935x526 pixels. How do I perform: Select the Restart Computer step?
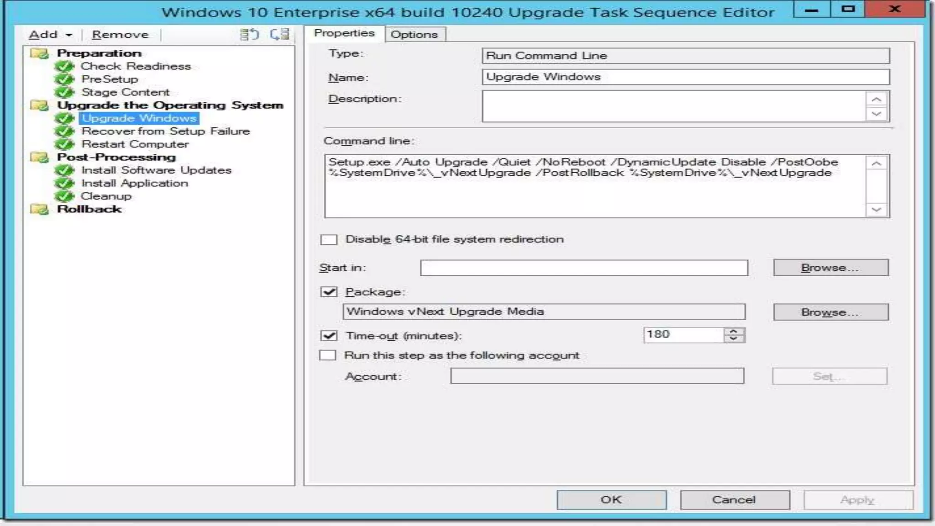click(135, 144)
